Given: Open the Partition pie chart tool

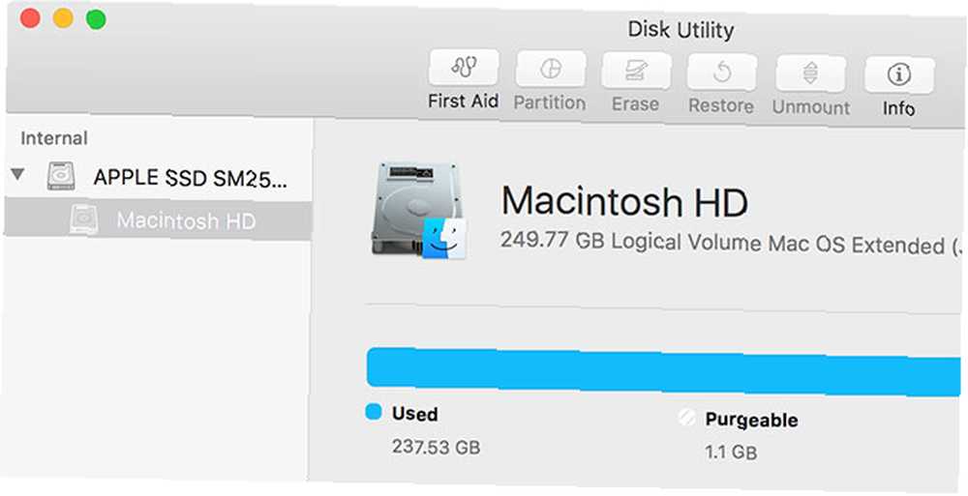Looking at the screenshot, I should pos(550,69).
